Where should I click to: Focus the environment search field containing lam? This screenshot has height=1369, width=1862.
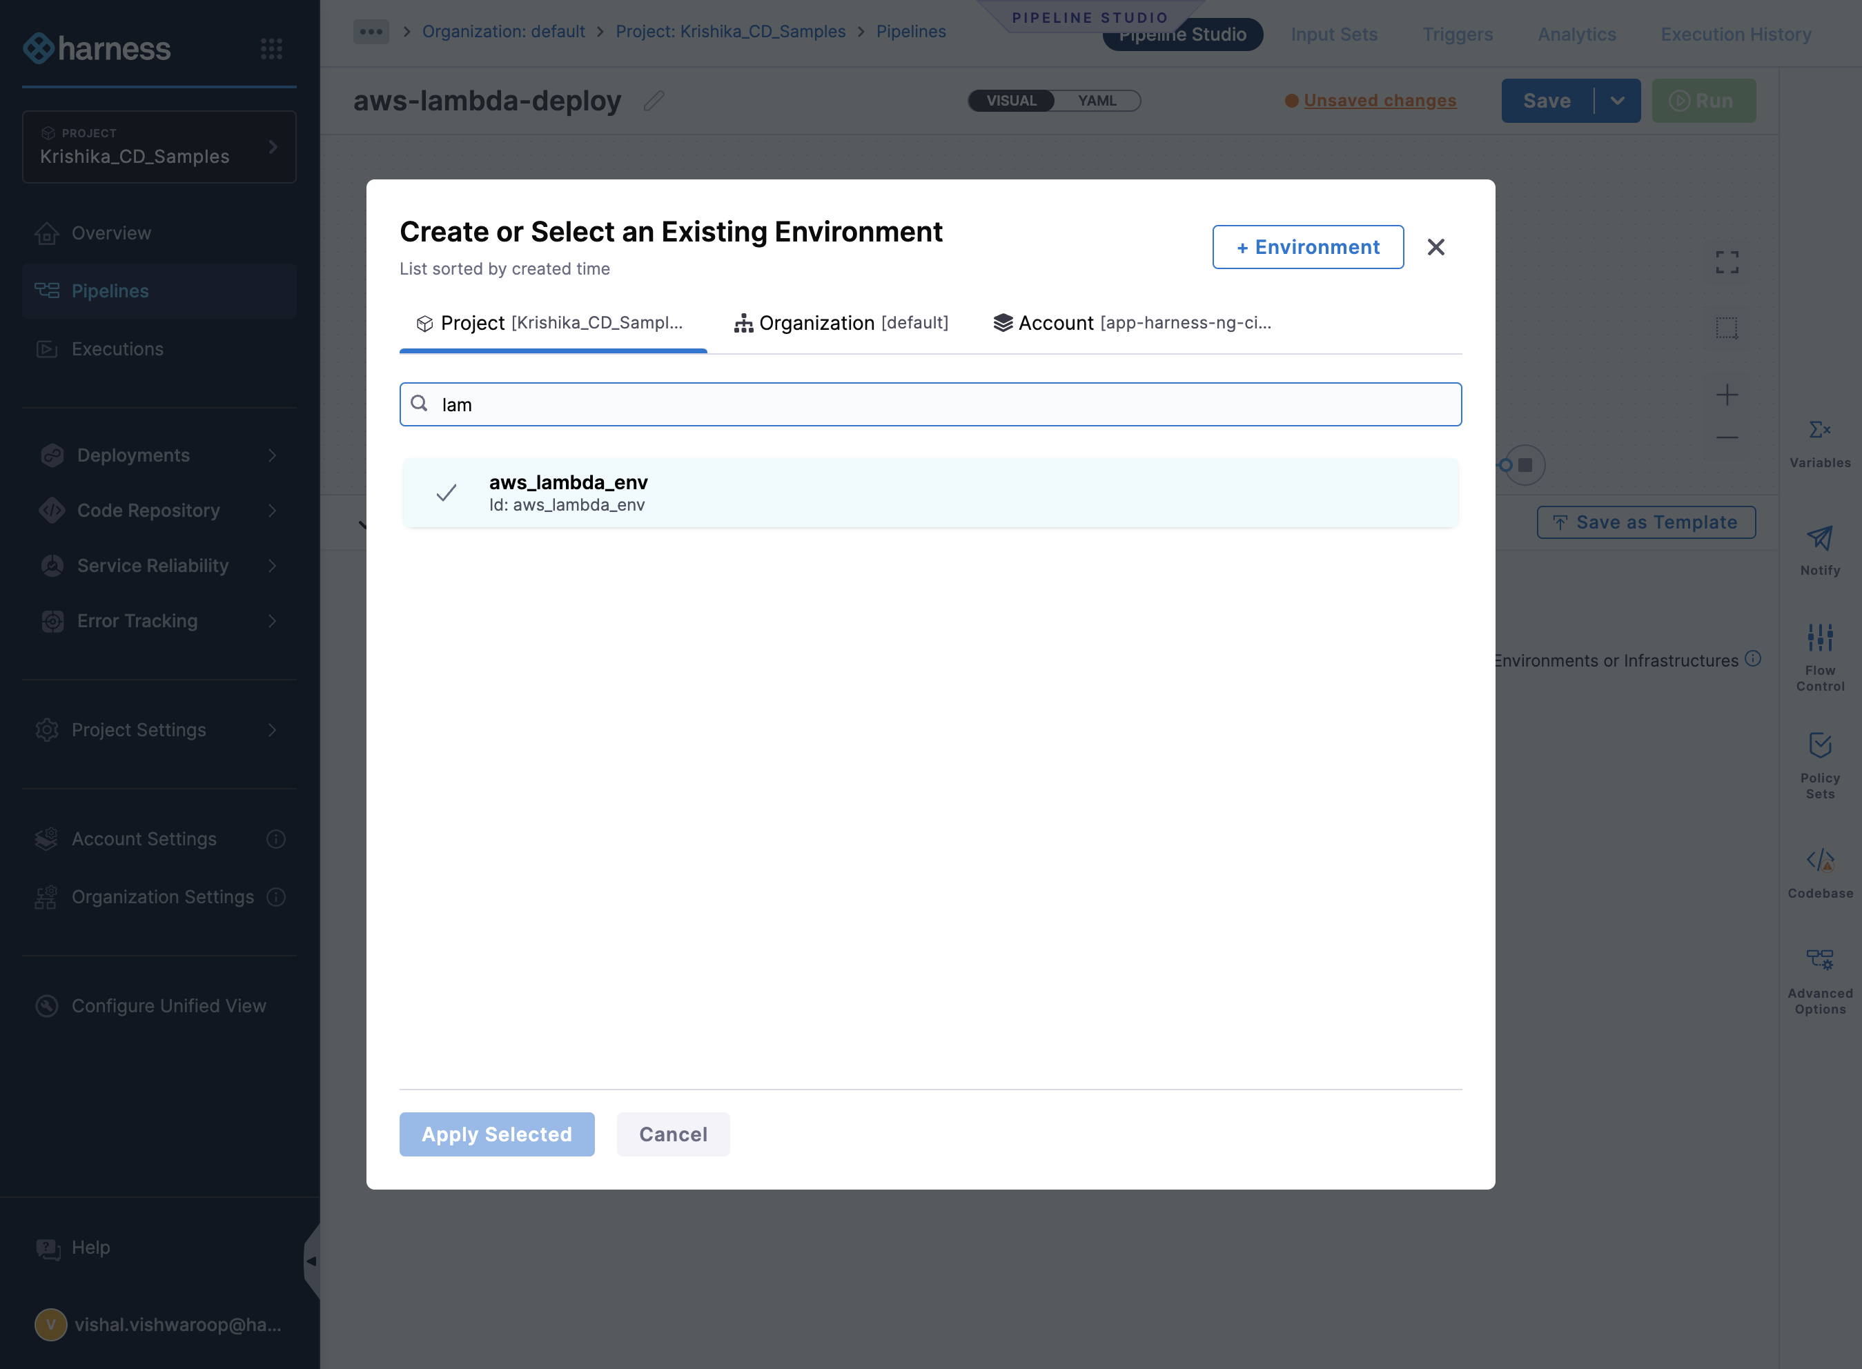(930, 404)
